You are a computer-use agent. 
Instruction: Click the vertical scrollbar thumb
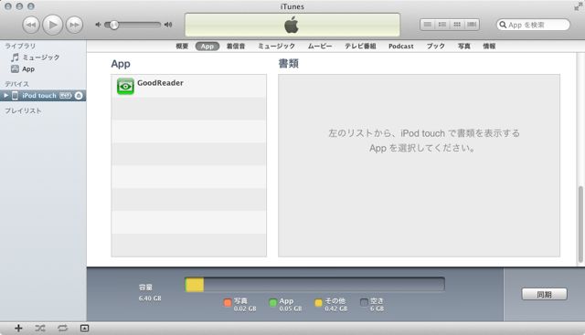click(x=580, y=224)
